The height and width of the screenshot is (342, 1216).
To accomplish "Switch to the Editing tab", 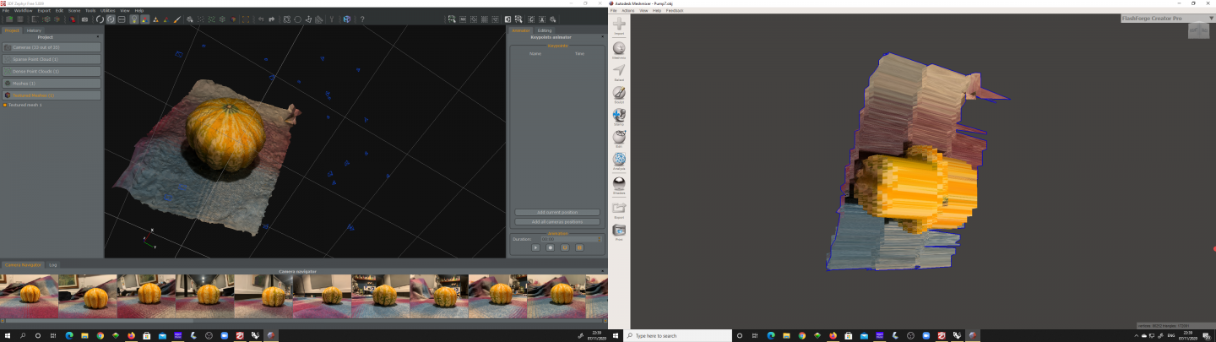I will (545, 30).
